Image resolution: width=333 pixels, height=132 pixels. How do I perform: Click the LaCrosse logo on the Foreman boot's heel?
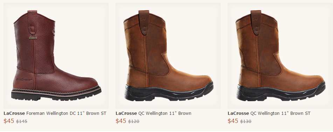click(24, 79)
